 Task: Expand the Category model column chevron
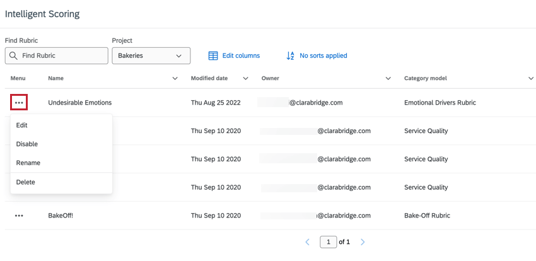[530, 79]
